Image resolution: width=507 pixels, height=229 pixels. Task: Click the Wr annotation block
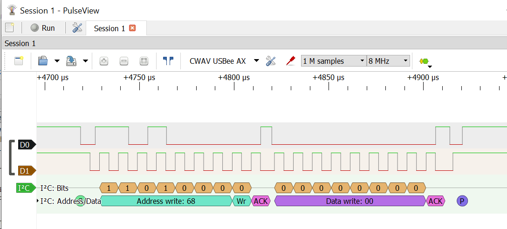click(x=241, y=201)
